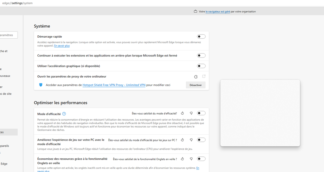This screenshot has height=172, width=324.
Task: Click 'Êtes-vous satisfait du mode d'efficacité?' text
Action: point(154,113)
